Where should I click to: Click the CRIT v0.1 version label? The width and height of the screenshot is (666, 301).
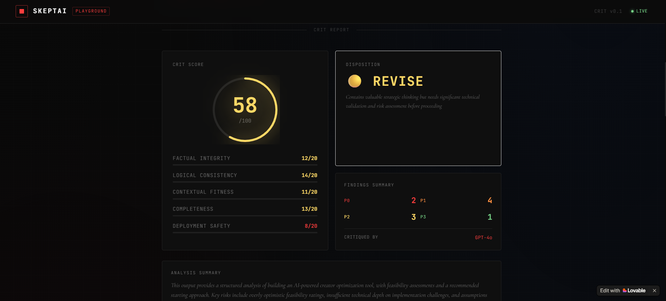(x=608, y=11)
